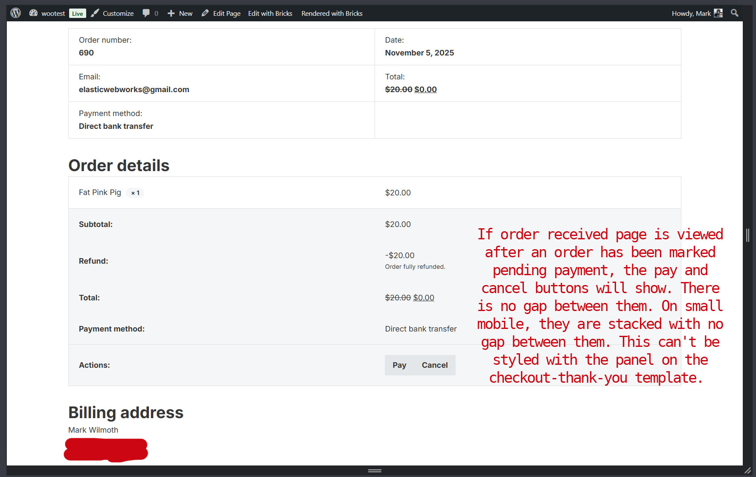Click Mark's user avatar thumbnail

click(x=718, y=13)
